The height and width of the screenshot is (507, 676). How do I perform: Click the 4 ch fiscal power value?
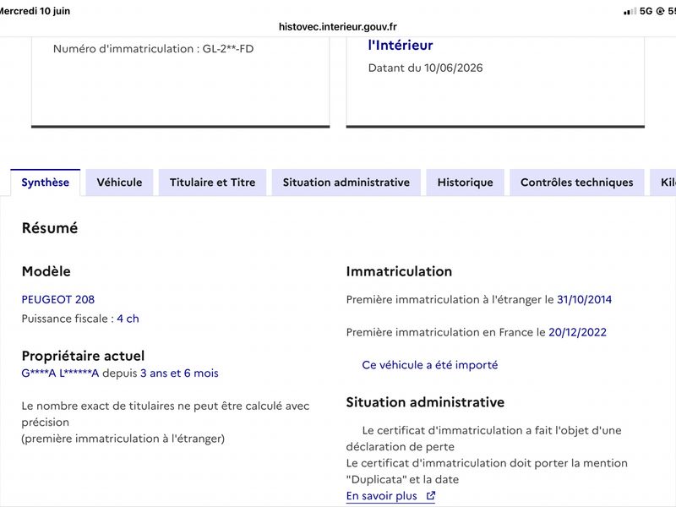pos(128,319)
